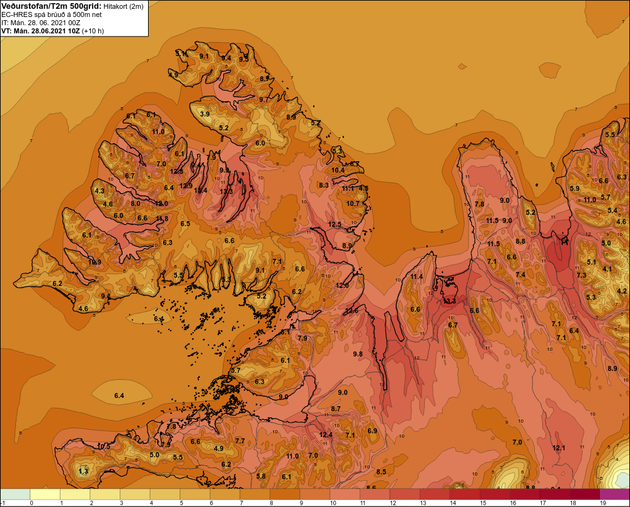Click the legend swatch between 12 and 13

404,494
